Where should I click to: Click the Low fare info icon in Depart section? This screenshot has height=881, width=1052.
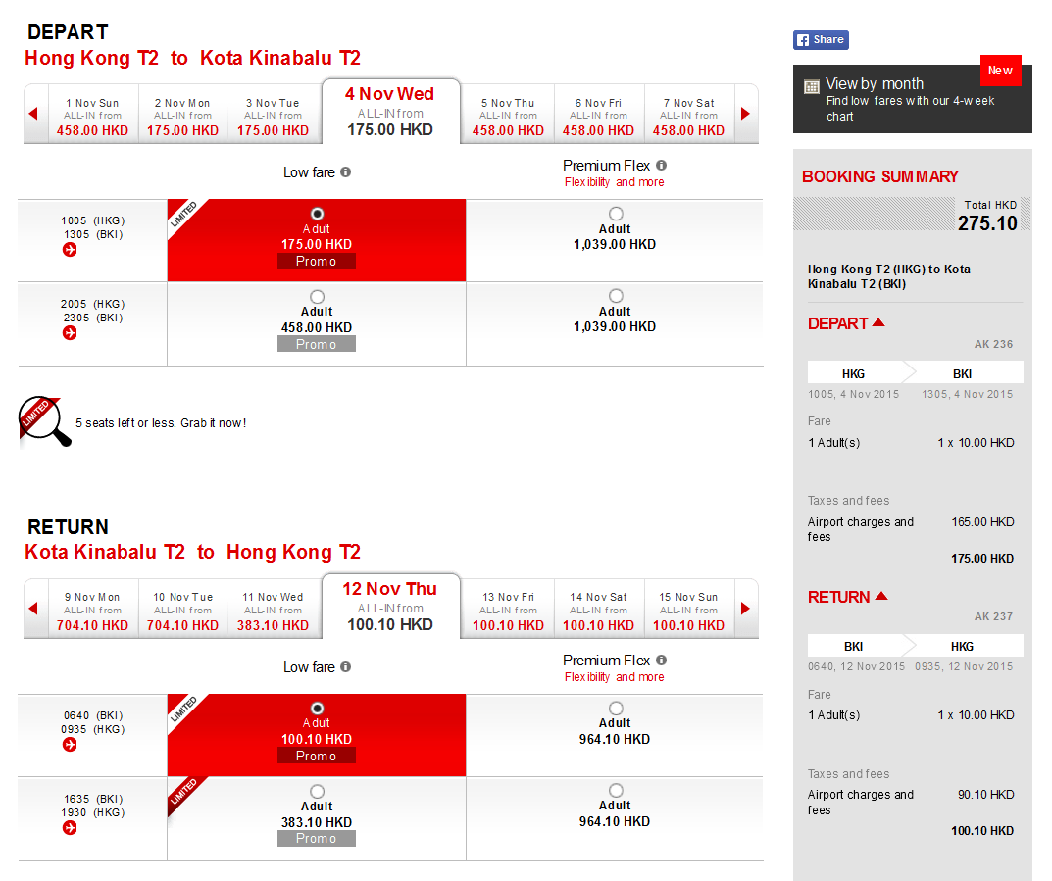(x=345, y=172)
